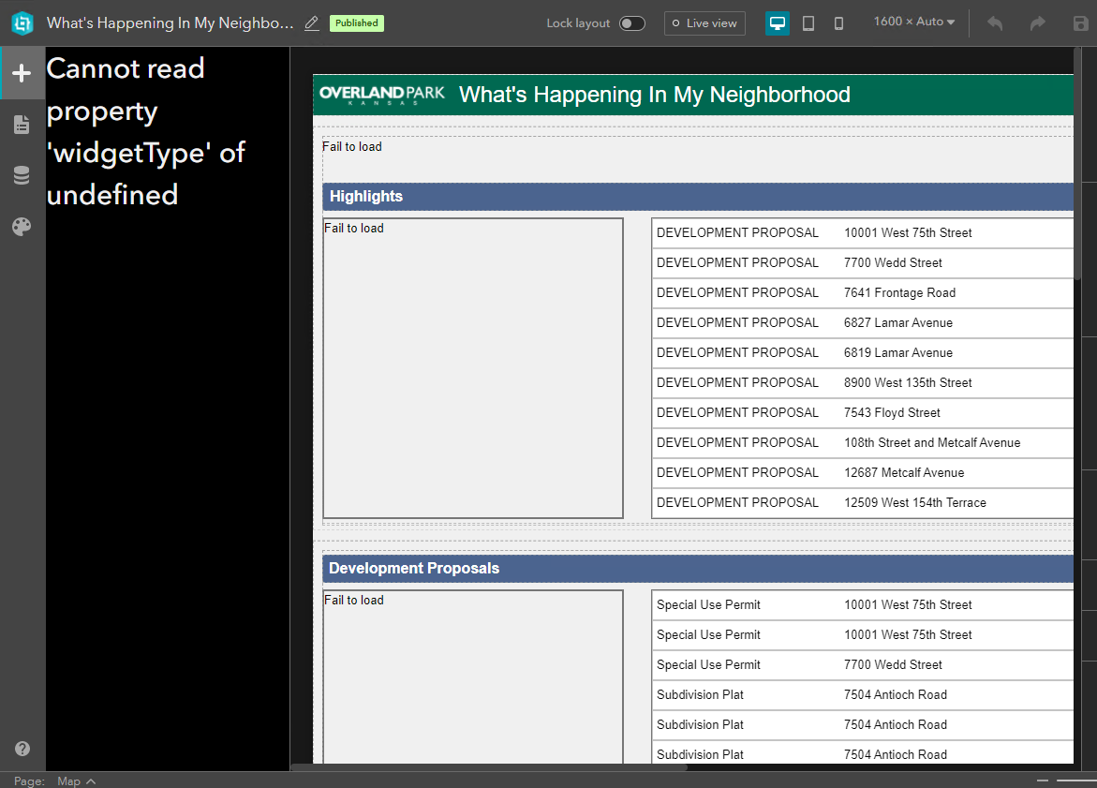Switch to tablet device view
The width and height of the screenshot is (1097, 788).
(808, 23)
